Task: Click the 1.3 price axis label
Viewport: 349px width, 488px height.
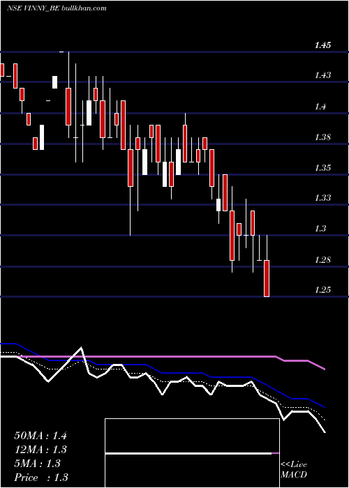Action: [320, 229]
